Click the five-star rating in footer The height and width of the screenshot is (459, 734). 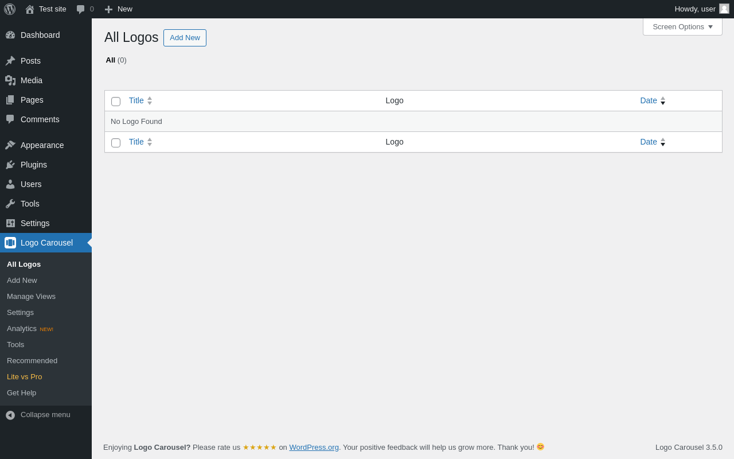259,447
